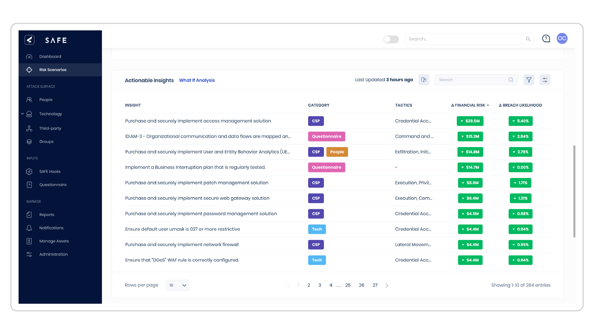The image size is (594, 334).
Task: Navigate to page 2 of results
Action: (309, 285)
